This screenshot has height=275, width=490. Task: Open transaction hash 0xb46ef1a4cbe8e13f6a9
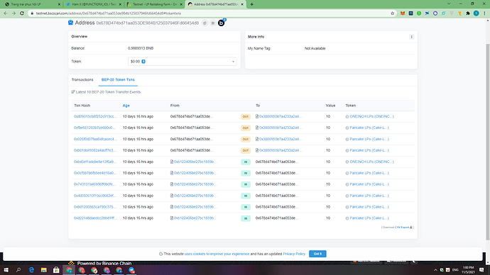[95, 162]
